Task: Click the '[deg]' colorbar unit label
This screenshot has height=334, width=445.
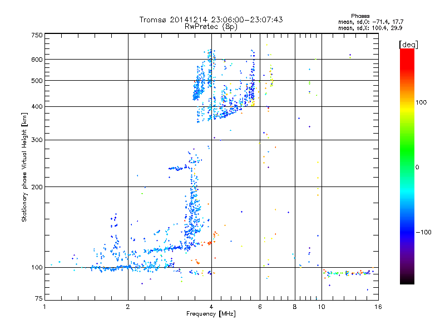Action: (x=408, y=45)
